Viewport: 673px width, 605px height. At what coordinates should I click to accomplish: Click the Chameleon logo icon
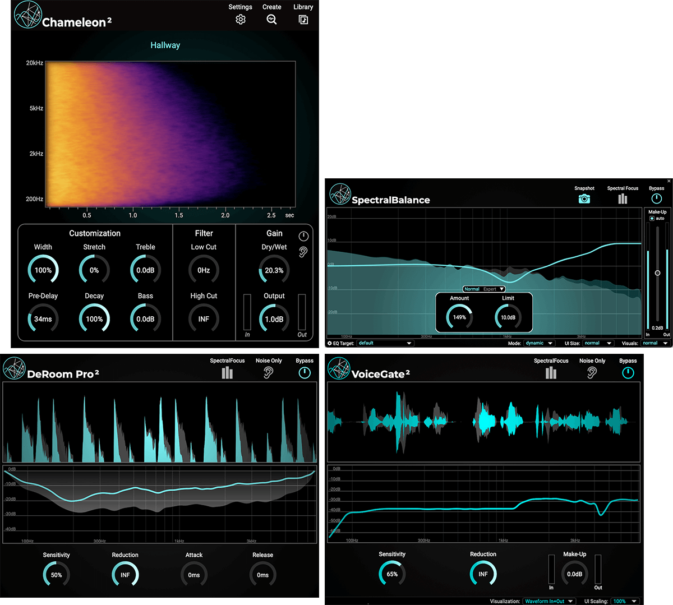pyautogui.click(x=27, y=15)
